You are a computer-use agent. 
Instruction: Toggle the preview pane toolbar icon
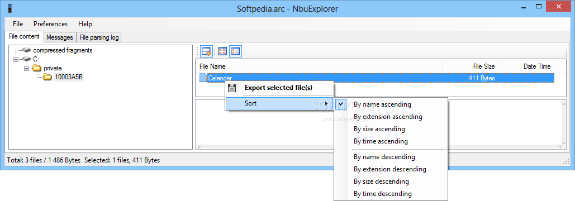(207, 51)
